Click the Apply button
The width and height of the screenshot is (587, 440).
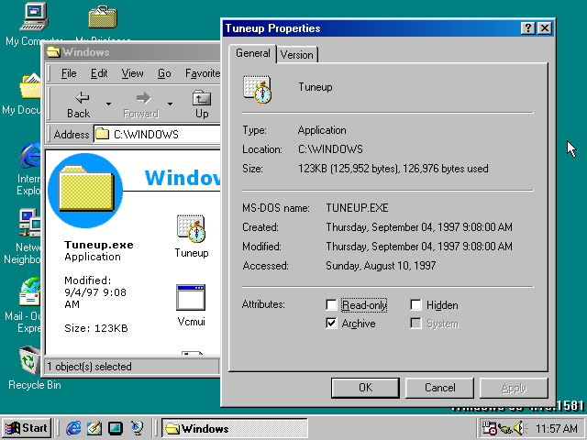(x=514, y=388)
